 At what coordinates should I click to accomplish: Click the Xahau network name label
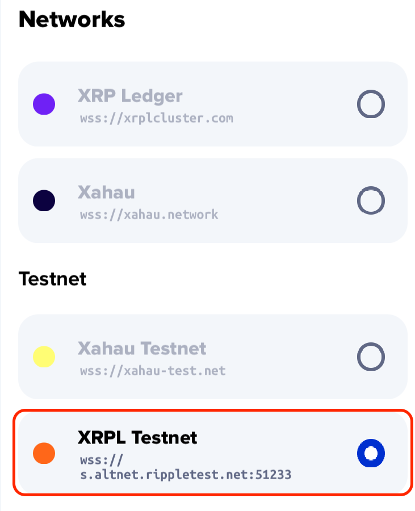pos(106,192)
